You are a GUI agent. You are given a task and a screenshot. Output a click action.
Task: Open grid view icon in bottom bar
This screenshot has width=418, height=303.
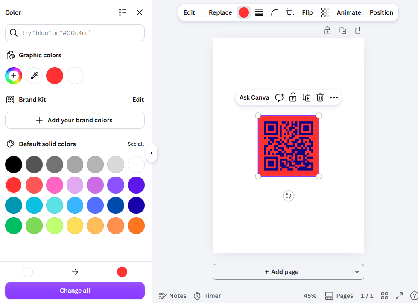385,296
